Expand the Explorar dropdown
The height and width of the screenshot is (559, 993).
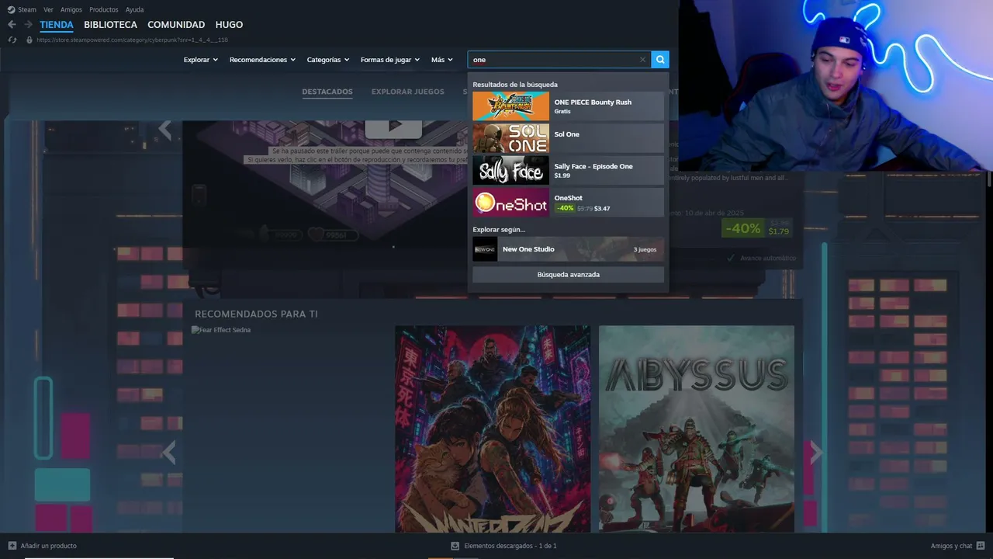click(x=201, y=60)
